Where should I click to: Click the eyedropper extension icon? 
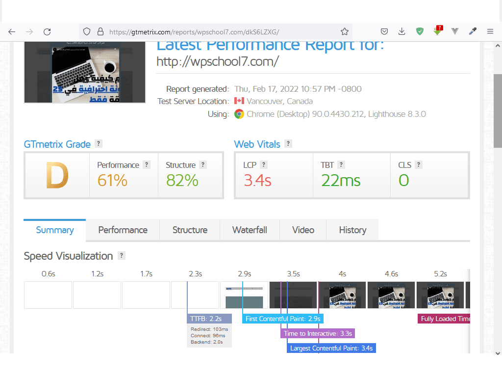click(473, 31)
